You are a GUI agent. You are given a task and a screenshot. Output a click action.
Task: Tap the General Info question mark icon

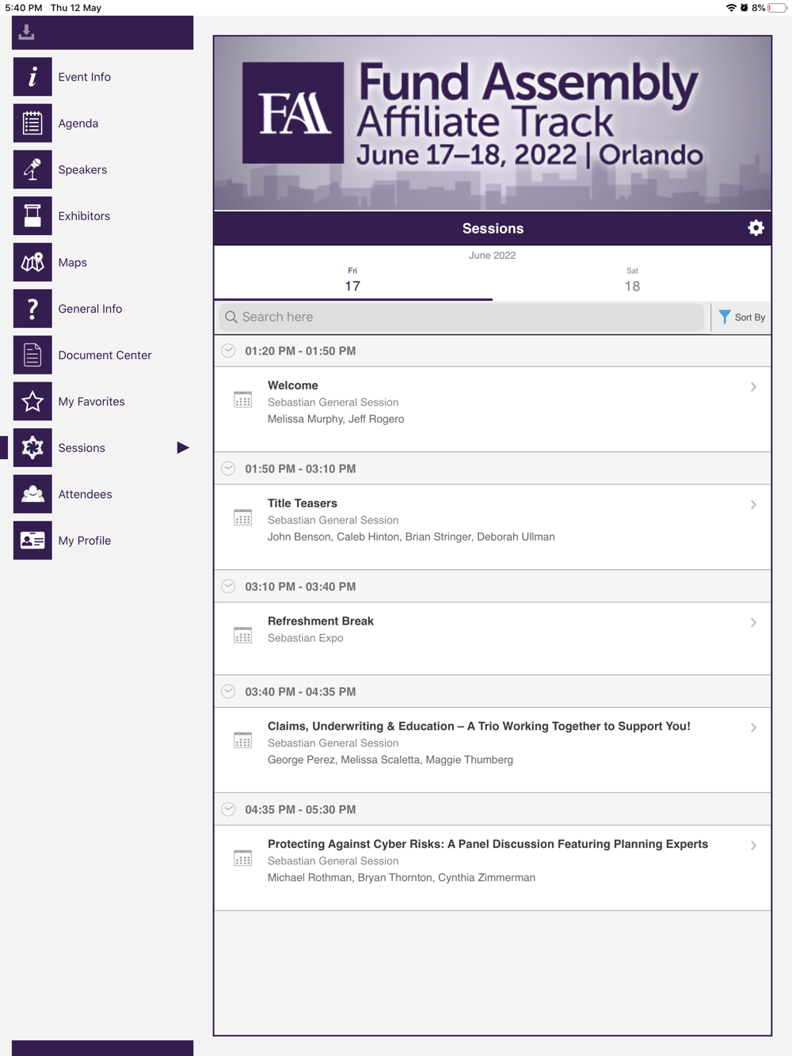[x=32, y=309]
